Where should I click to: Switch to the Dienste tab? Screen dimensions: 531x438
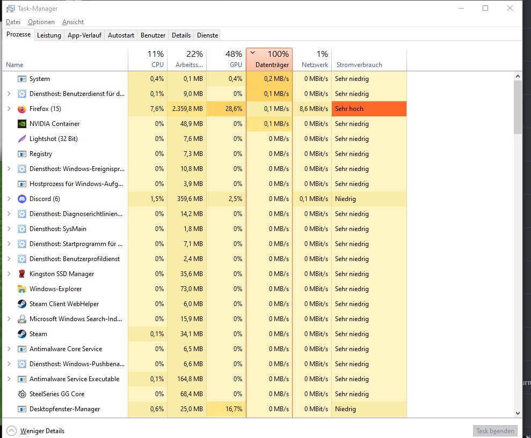coord(208,35)
